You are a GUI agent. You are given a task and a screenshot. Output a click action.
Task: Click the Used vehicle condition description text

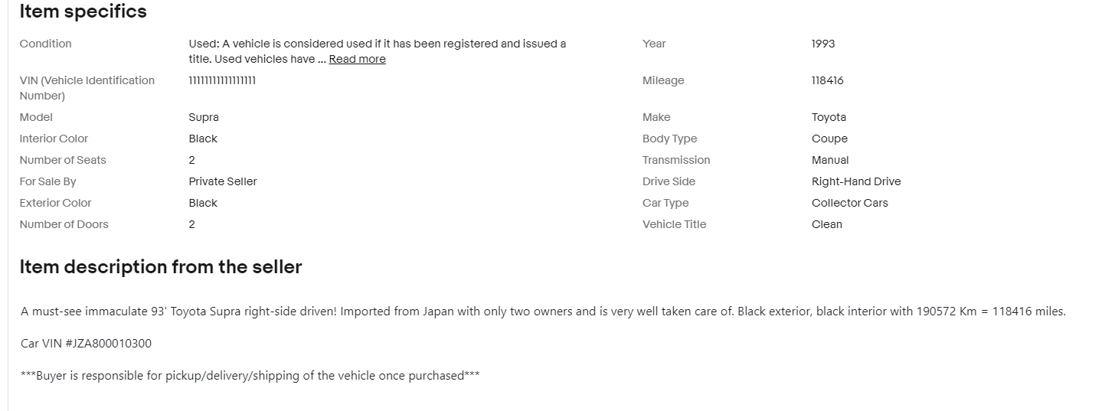coord(377,44)
